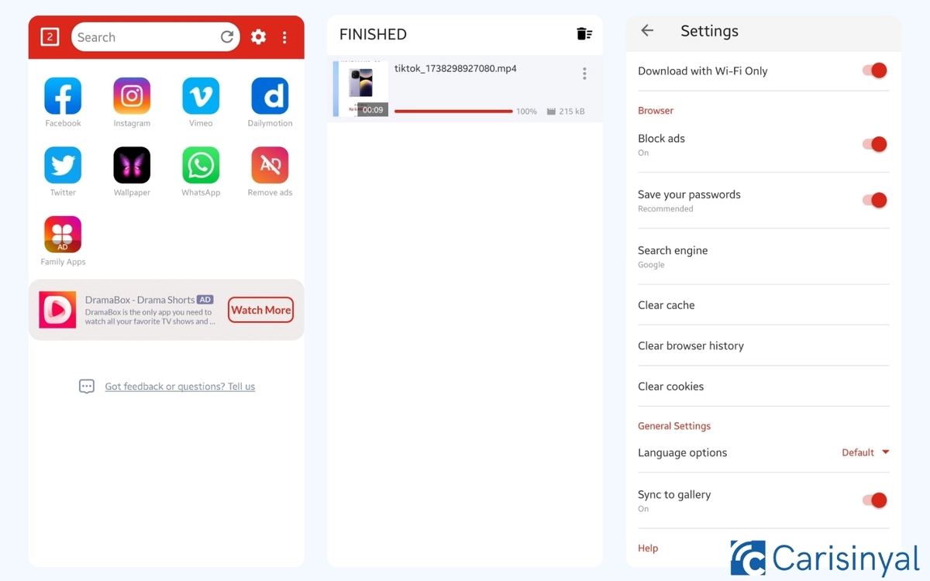This screenshot has height=581, width=930.
Task: Click the download progress bar at 100%
Action: pos(453,112)
